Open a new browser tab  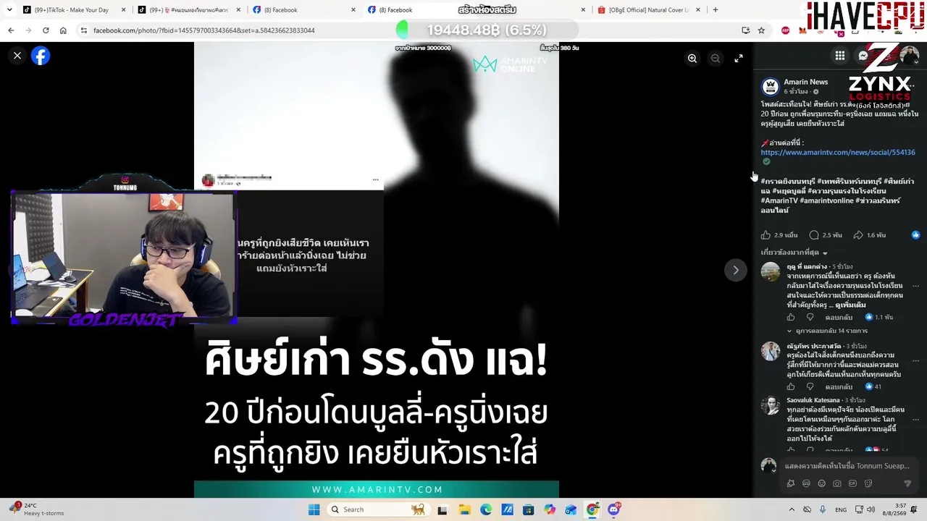(716, 10)
